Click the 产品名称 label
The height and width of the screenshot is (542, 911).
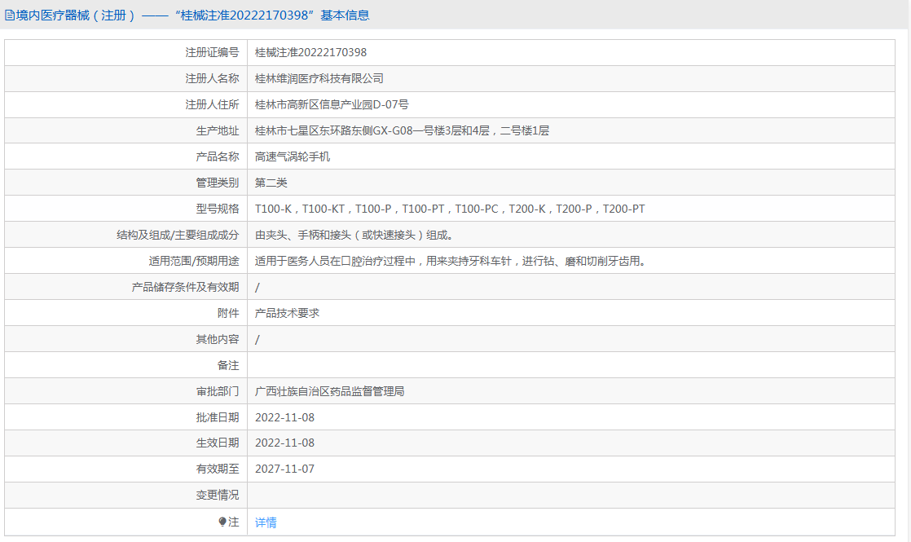click(x=218, y=156)
